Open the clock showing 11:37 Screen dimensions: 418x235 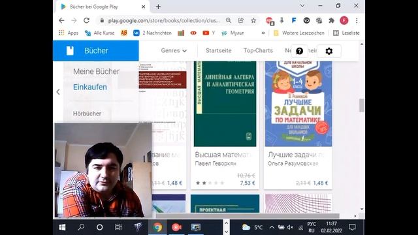[x=331, y=227]
